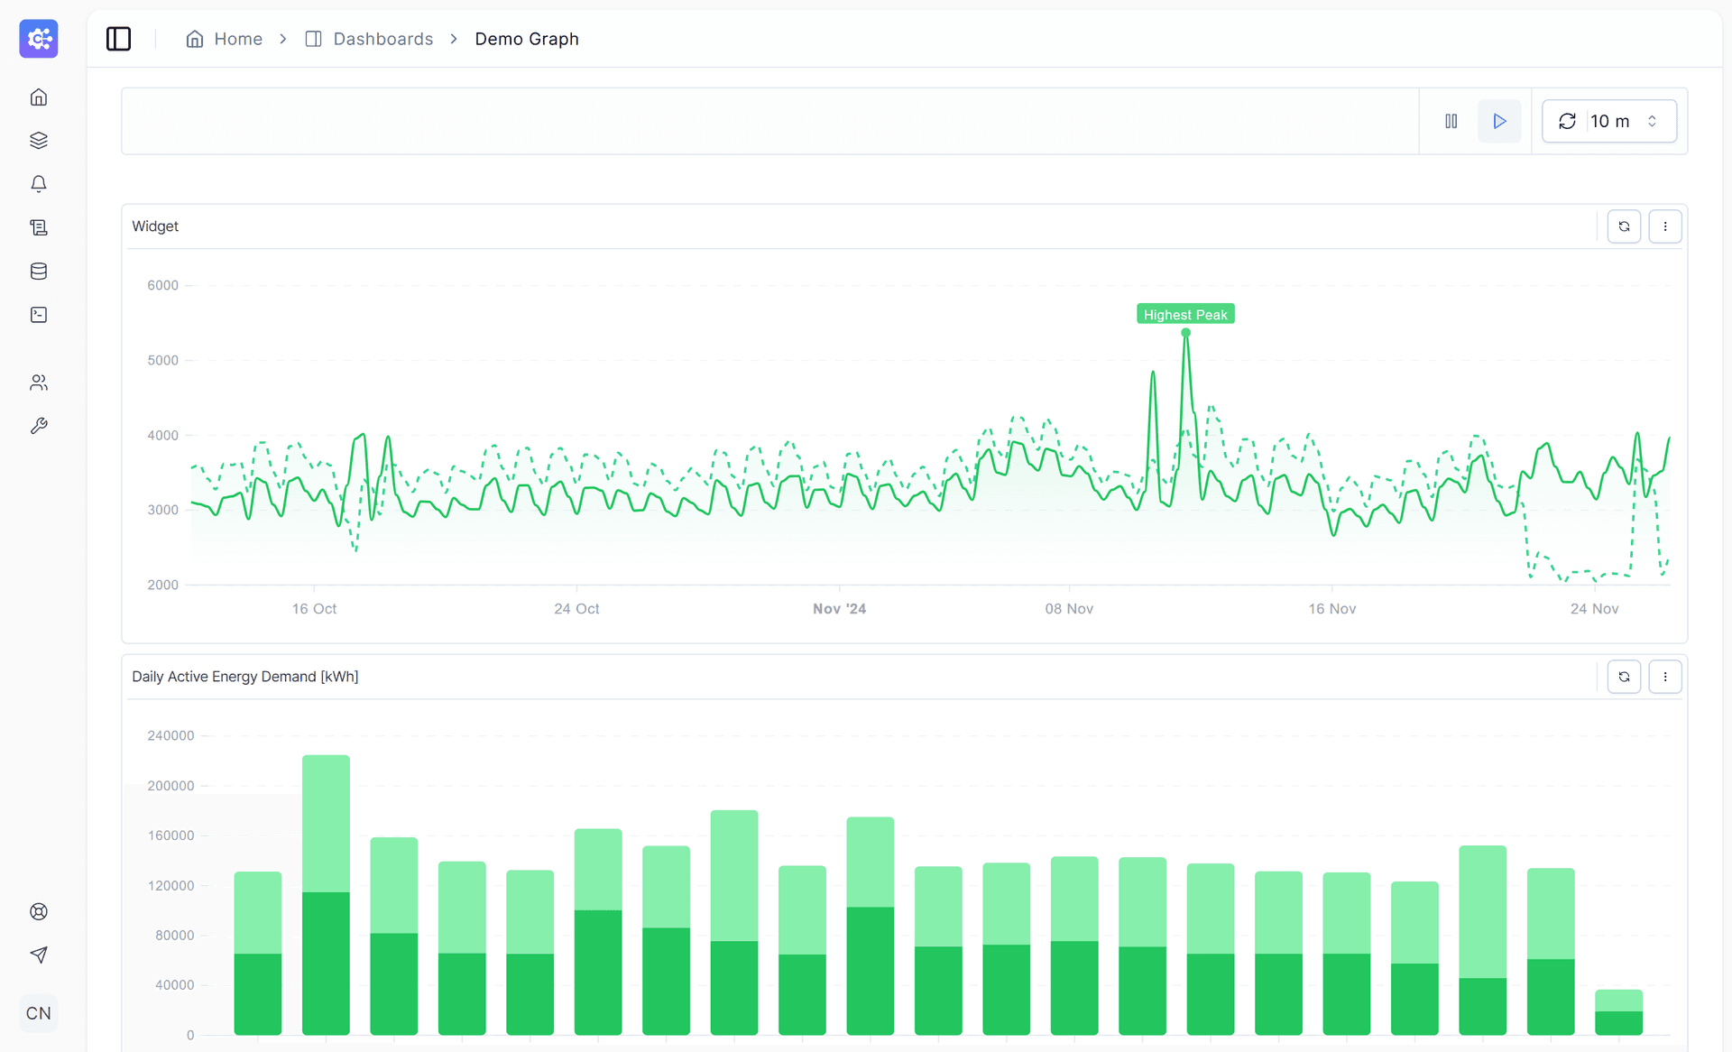Select the Database icon in the sidebar
1732x1052 pixels.
click(x=39, y=270)
